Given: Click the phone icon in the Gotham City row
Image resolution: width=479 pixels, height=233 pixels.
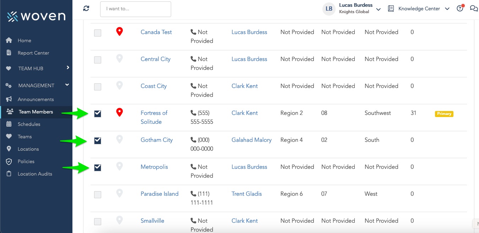Looking at the screenshot, I should (194, 140).
